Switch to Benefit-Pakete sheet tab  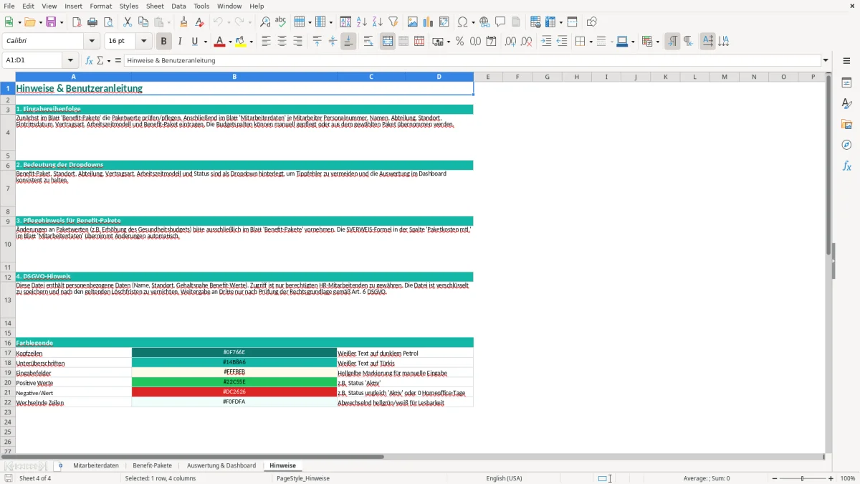152,465
